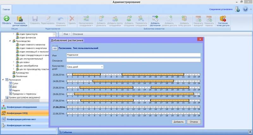Viewport: 253px width, 135px height.
Task: Switch to Конфигурация системы section
Action: 25,125
